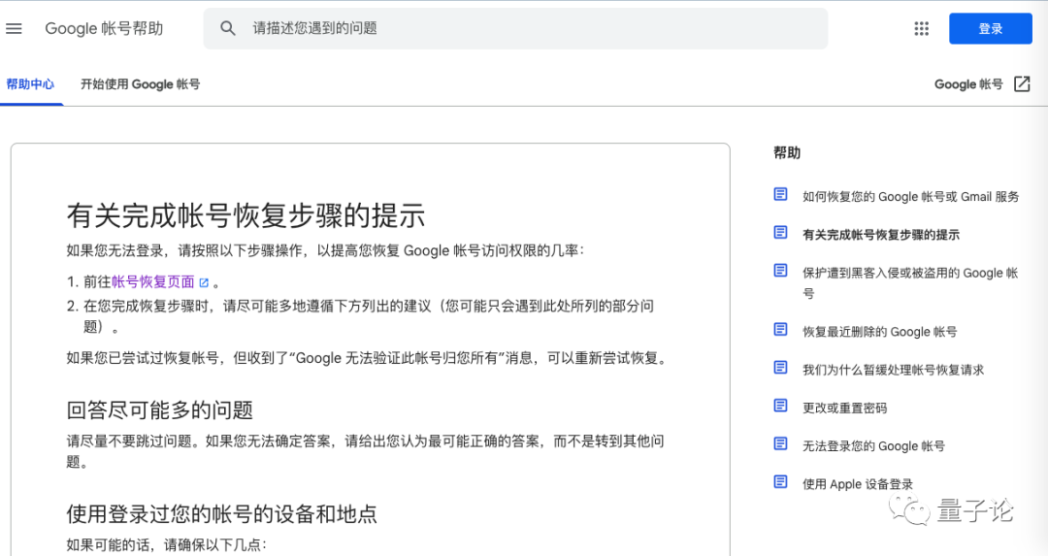Click the sidebar 帮助 section title
This screenshot has width=1048, height=556.
coord(787,153)
